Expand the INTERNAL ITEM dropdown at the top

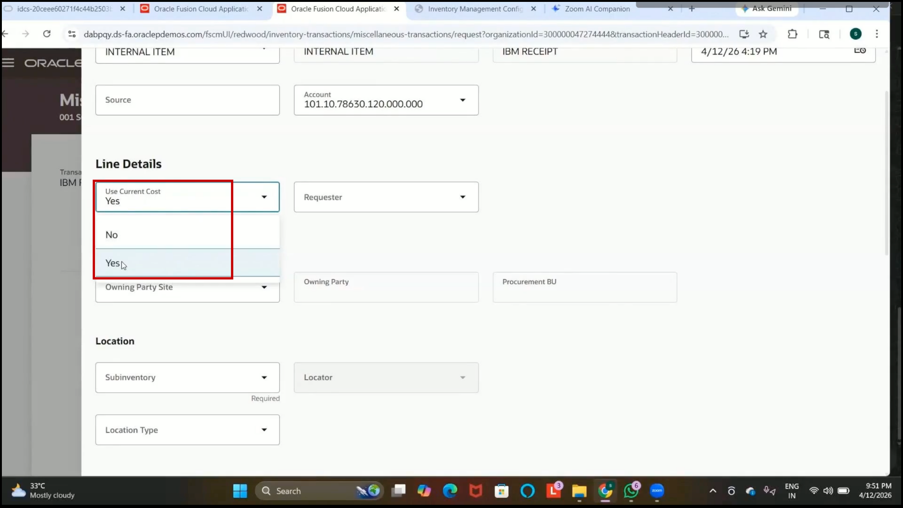(264, 49)
